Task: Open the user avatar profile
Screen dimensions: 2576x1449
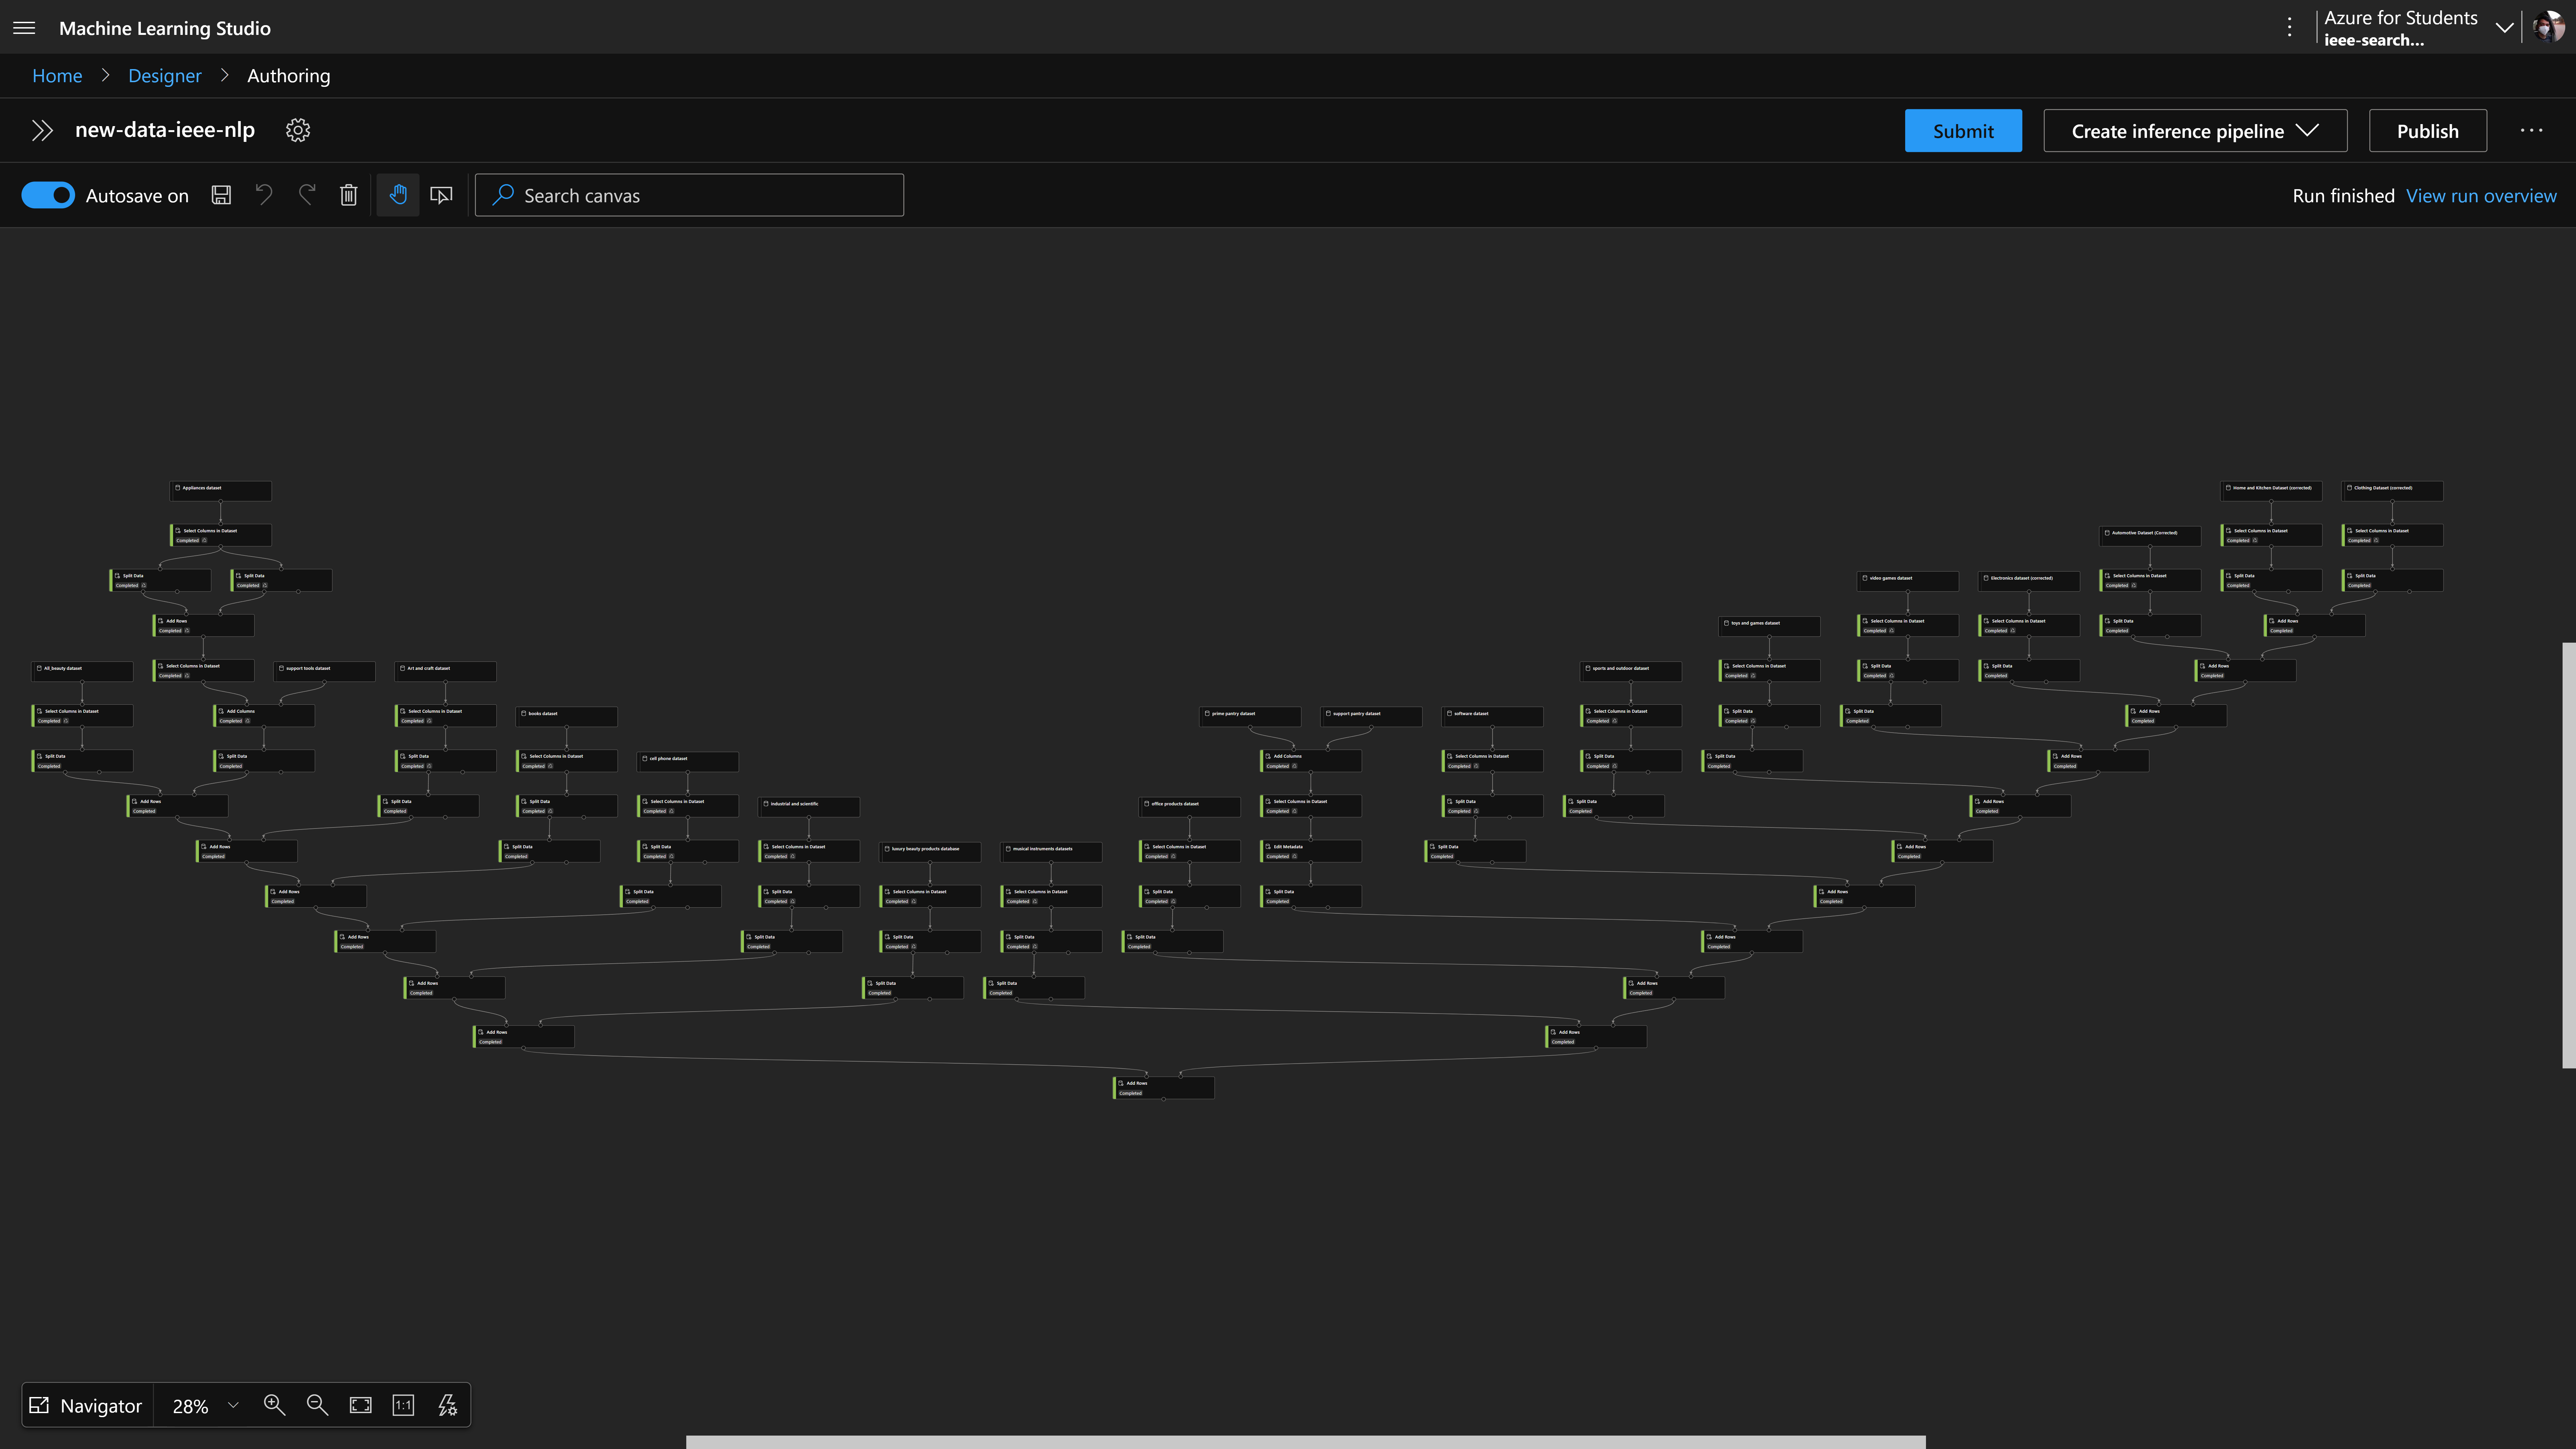Action: (x=2549, y=27)
